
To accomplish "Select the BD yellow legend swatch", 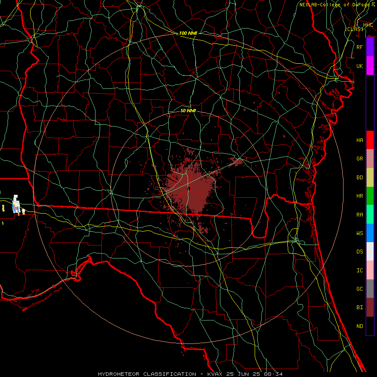I will [370, 177].
